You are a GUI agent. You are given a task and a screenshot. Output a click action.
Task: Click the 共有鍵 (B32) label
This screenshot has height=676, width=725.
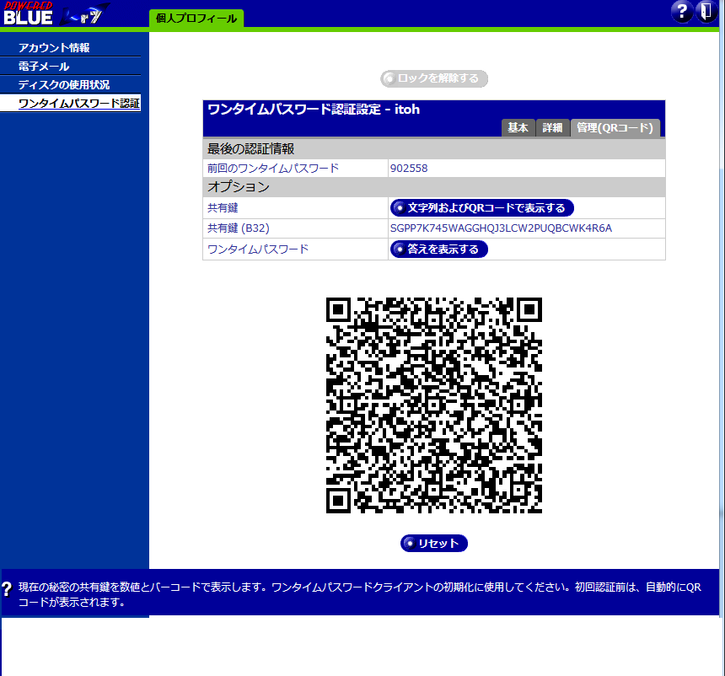(238, 228)
